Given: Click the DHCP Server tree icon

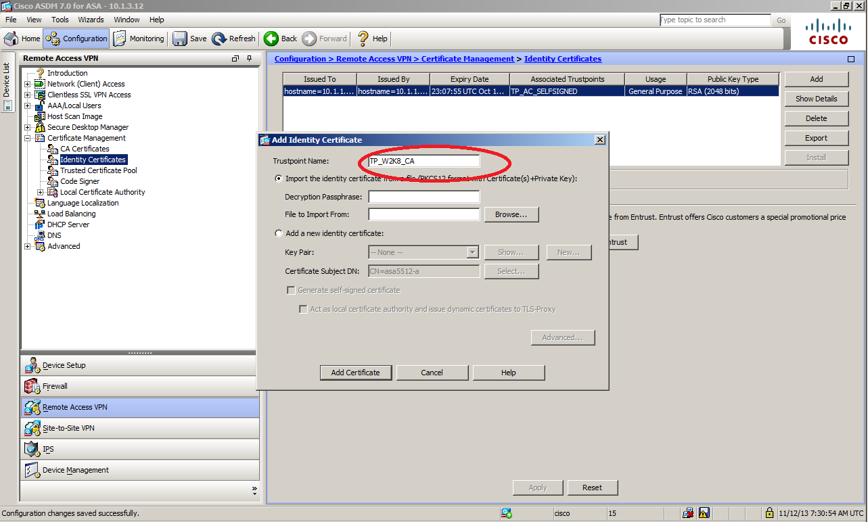Looking at the screenshot, I should pos(40,224).
